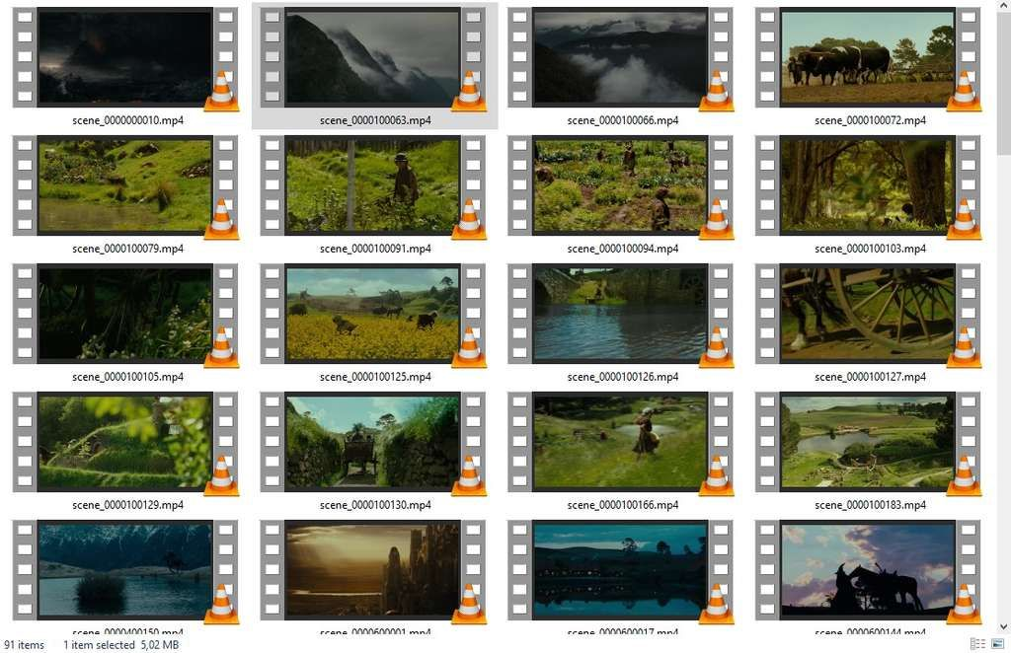Click the scene_0000100063.mp4 video thumbnail
1011x653 pixels.
(x=372, y=57)
